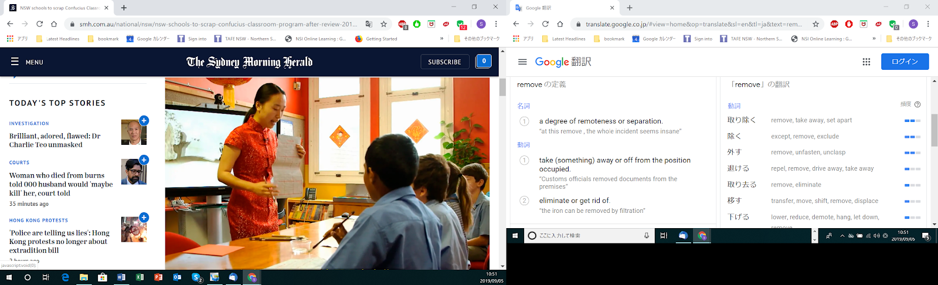Viewport: 938px width, 285px height.
Task: Select the translation 取り除く
Action: (x=742, y=120)
